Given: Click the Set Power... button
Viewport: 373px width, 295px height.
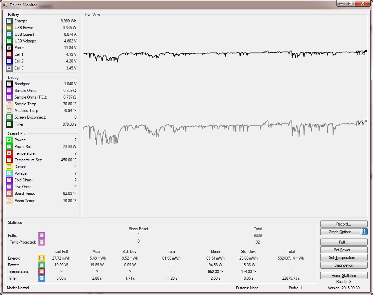Looking at the screenshot, I should 344,250.
